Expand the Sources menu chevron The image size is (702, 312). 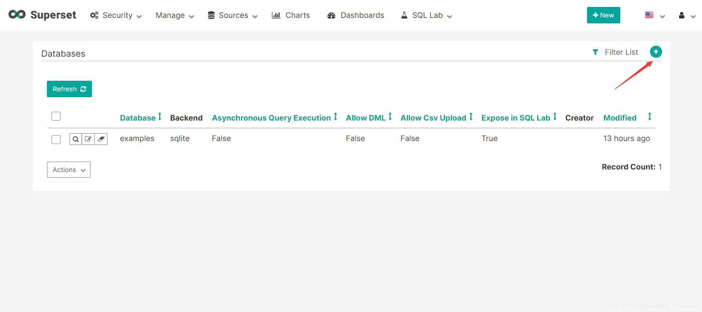click(255, 16)
